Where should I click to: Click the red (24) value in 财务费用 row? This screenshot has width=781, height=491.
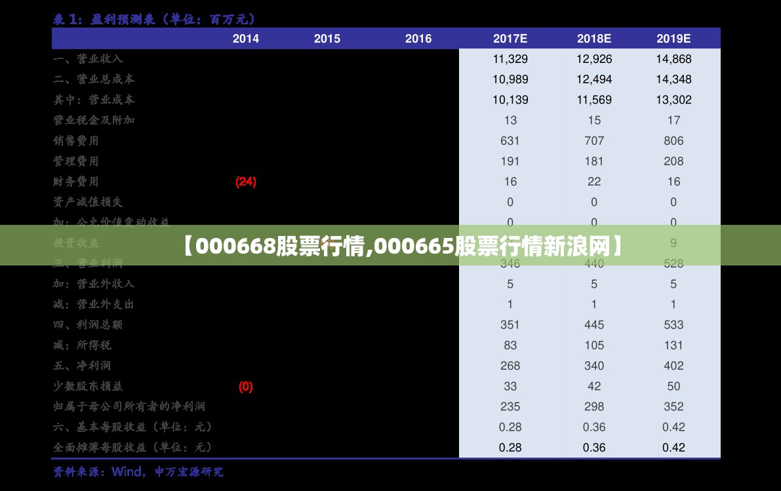(x=245, y=182)
